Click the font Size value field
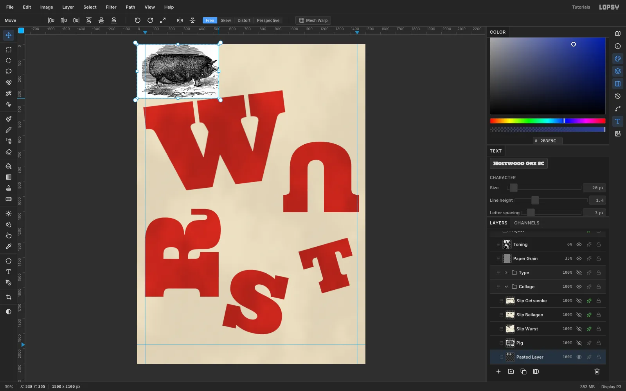Screen dimensions: 626x391 click(x=594, y=188)
